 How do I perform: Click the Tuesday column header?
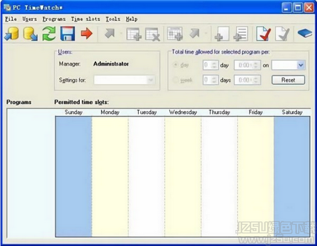146,112
